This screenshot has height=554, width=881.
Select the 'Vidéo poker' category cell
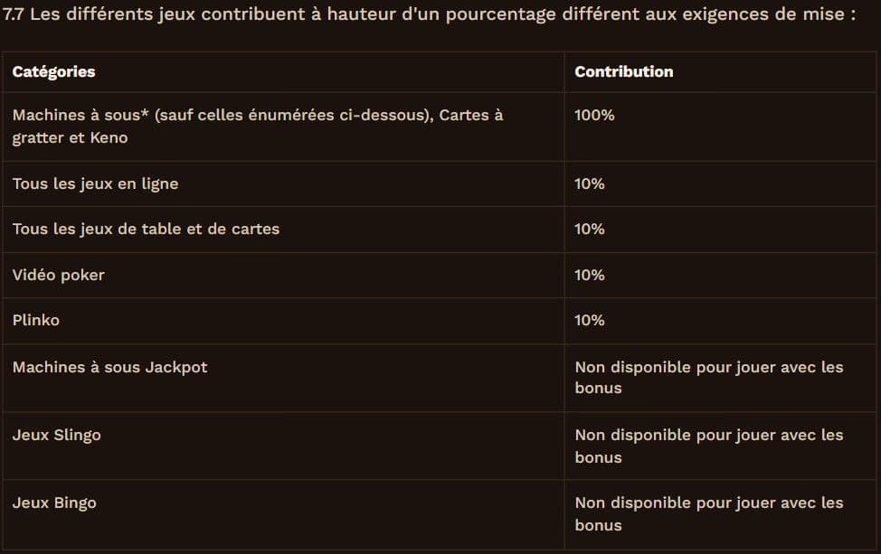[x=59, y=275]
